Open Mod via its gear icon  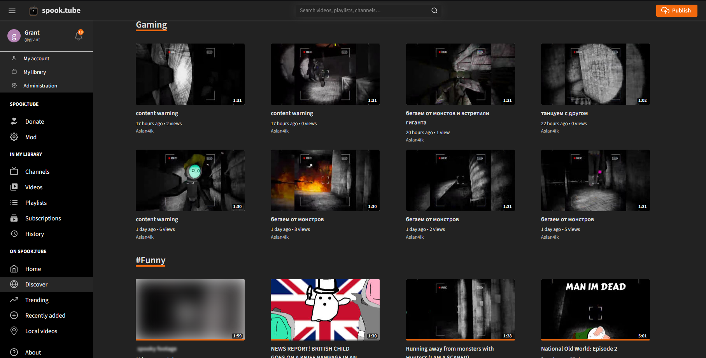pyautogui.click(x=14, y=137)
